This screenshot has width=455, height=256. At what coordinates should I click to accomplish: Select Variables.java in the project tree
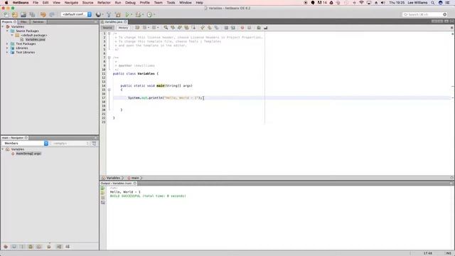point(35,40)
